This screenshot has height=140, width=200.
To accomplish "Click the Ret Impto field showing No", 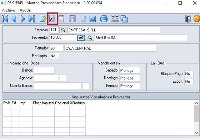I will click(x=54, y=56).
